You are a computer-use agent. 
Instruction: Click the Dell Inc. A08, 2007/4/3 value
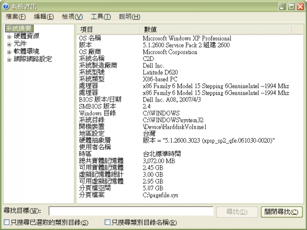172,100
